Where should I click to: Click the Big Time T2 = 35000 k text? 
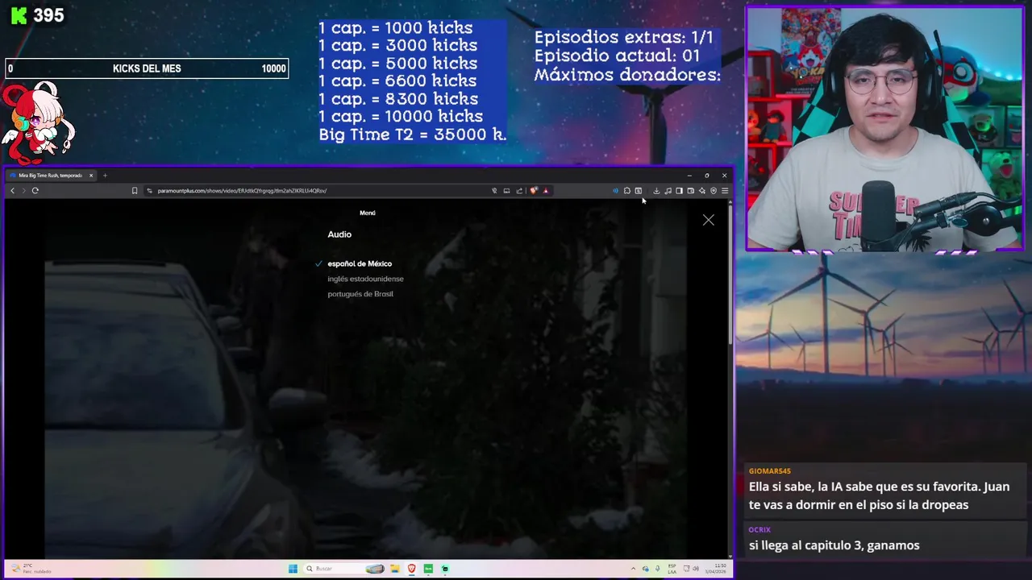point(412,135)
